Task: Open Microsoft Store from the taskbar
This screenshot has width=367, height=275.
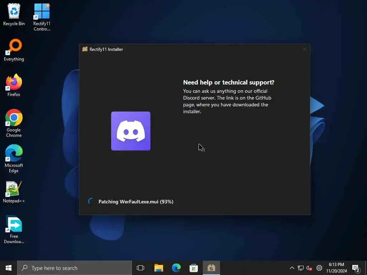Action: [x=194, y=268]
